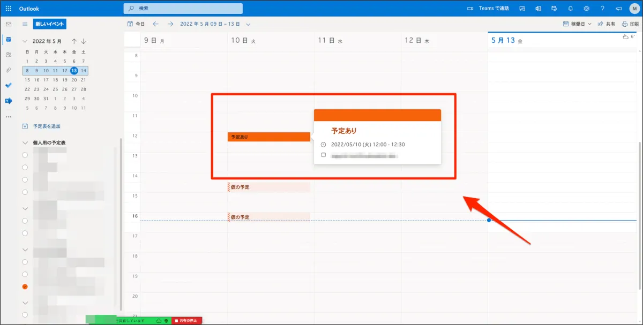The height and width of the screenshot is (325, 643).
Task: Click the print 印刷 button
Action: pyautogui.click(x=630, y=24)
